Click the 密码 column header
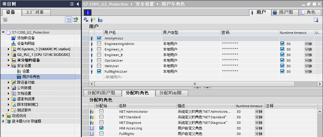This screenshot has height=137, width=323. click(250, 33)
